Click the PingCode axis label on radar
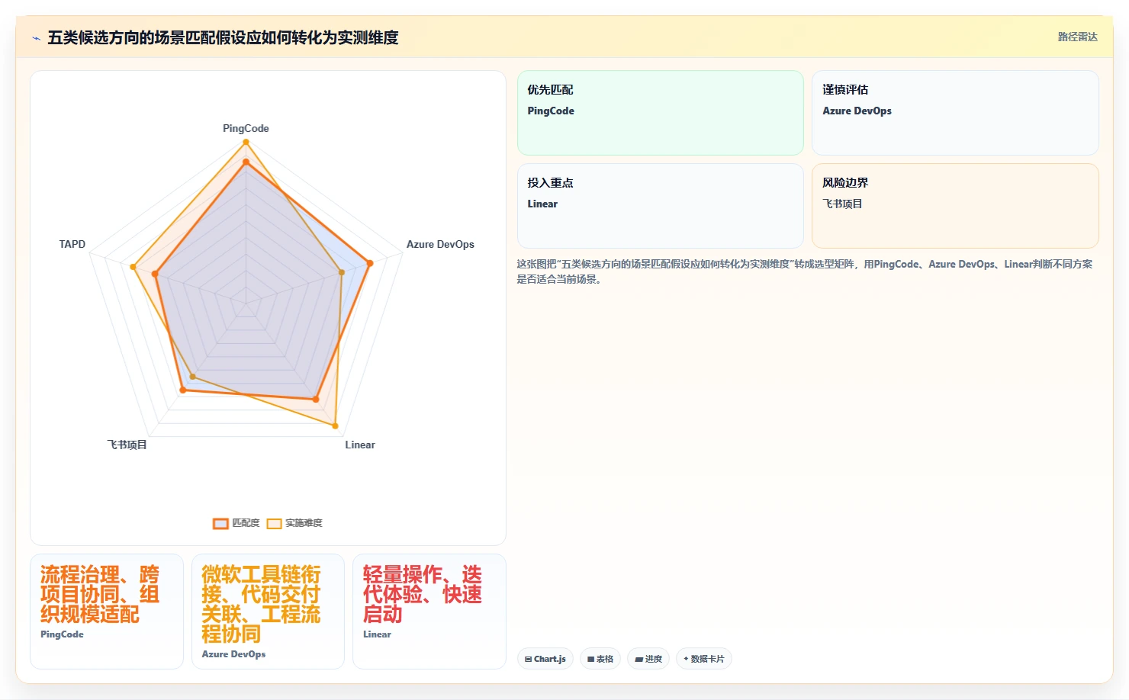 click(x=246, y=128)
